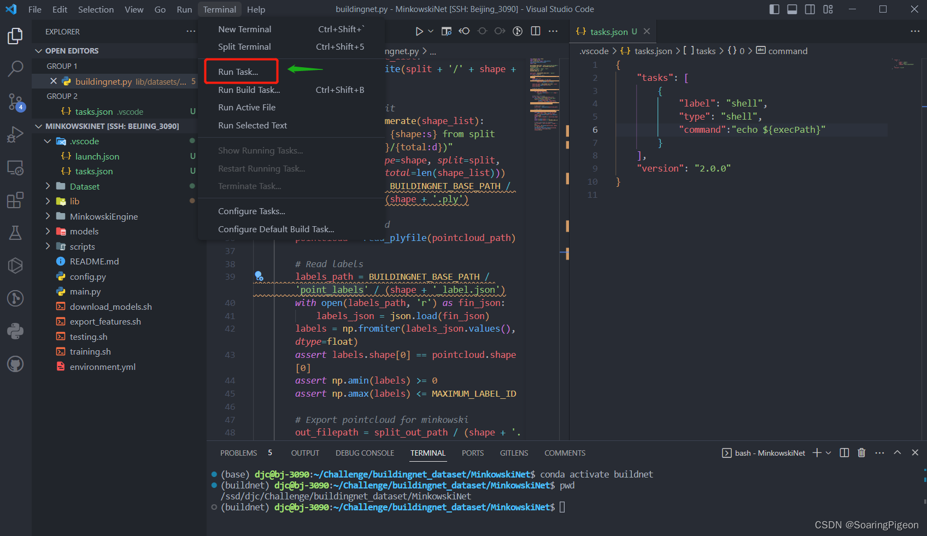The width and height of the screenshot is (927, 536).
Task: Toggle Panel layout icon in title bar
Action: pos(792,9)
